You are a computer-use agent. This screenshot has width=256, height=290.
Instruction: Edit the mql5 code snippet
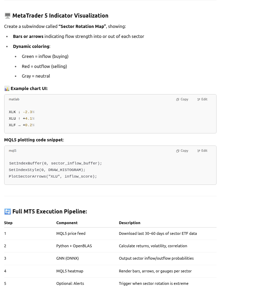202,151
